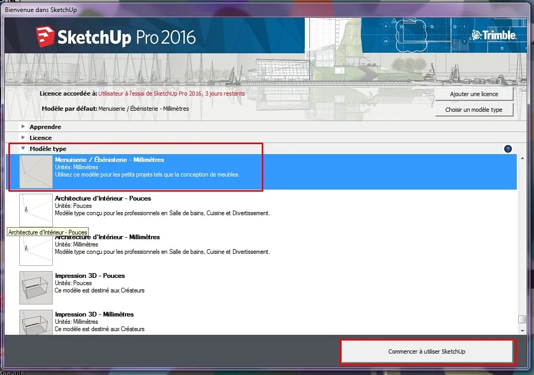Select Architecture d'Intérieur - Pouces thumbnail

pyautogui.click(x=36, y=210)
